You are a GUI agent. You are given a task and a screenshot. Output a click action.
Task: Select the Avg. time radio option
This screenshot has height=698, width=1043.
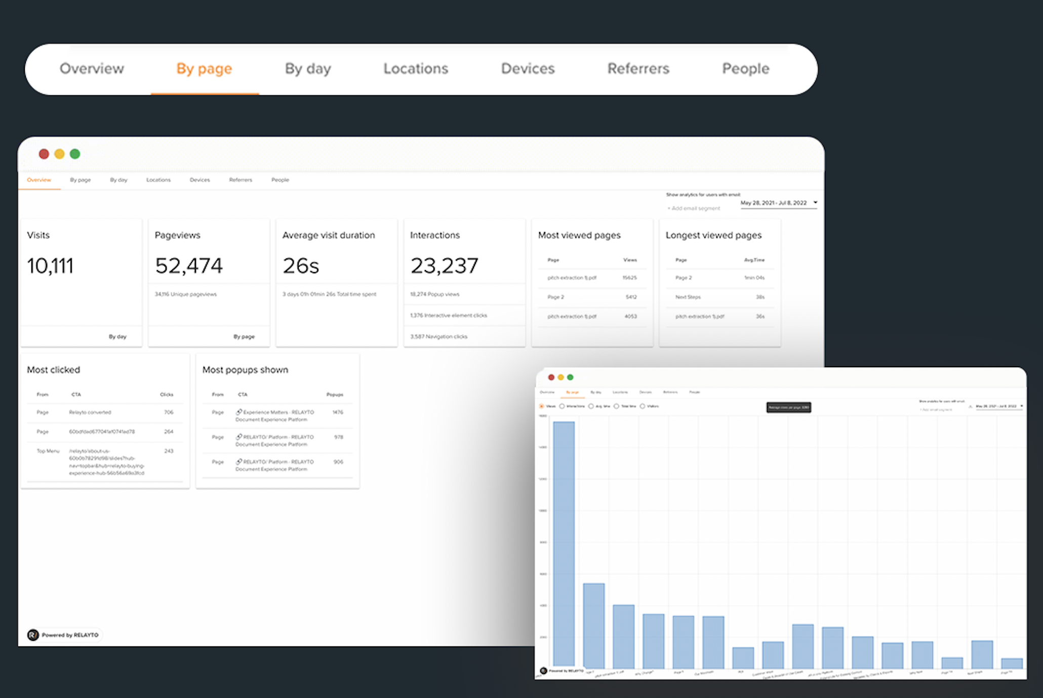click(591, 406)
